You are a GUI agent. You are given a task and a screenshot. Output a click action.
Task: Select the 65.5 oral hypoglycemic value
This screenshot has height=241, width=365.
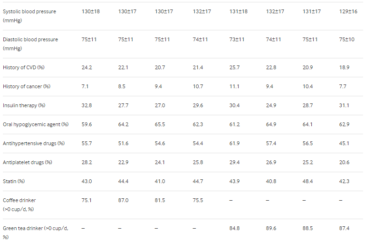[x=160, y=124]
